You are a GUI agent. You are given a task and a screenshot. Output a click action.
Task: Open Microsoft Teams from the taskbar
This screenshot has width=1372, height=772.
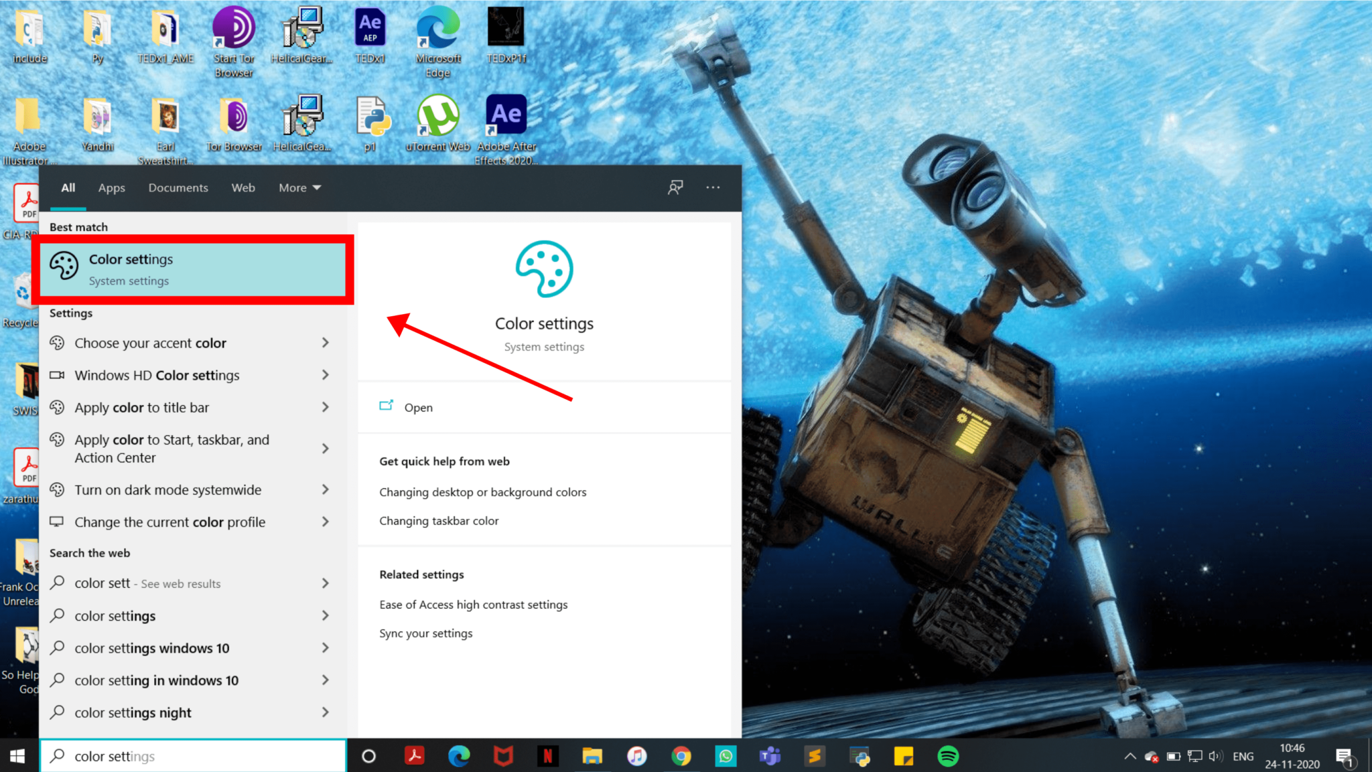770,757
